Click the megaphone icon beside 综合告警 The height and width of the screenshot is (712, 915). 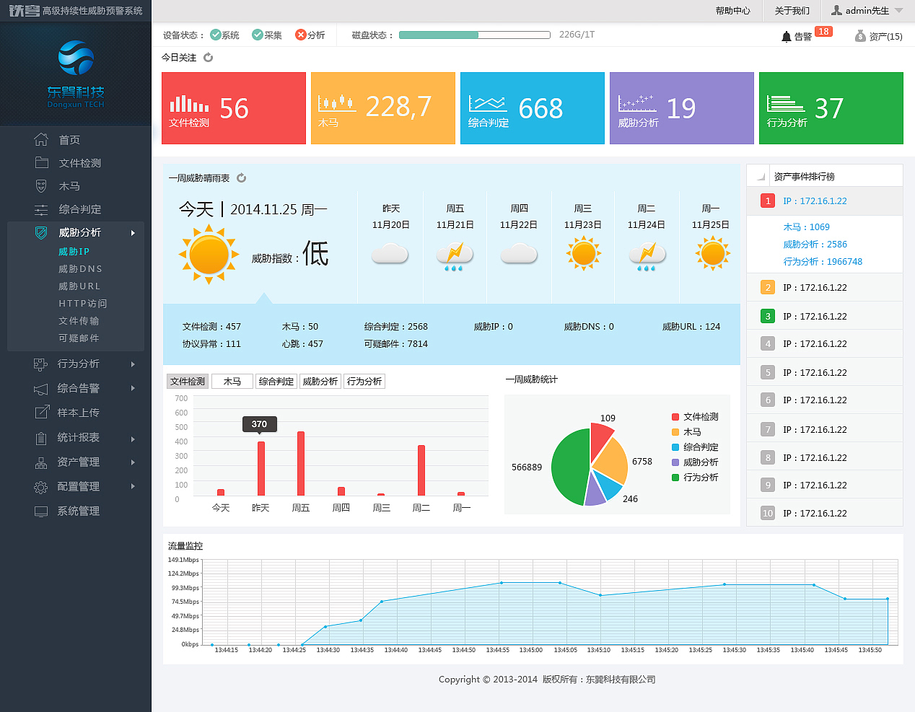coord(40,389)
